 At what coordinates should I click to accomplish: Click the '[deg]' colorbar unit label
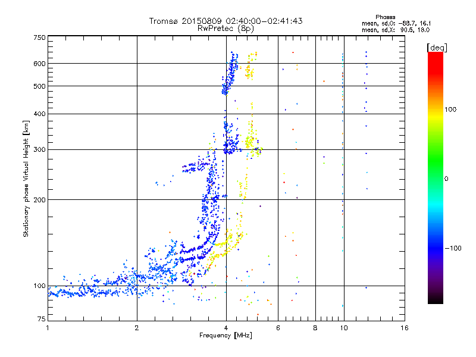(437, 48)
